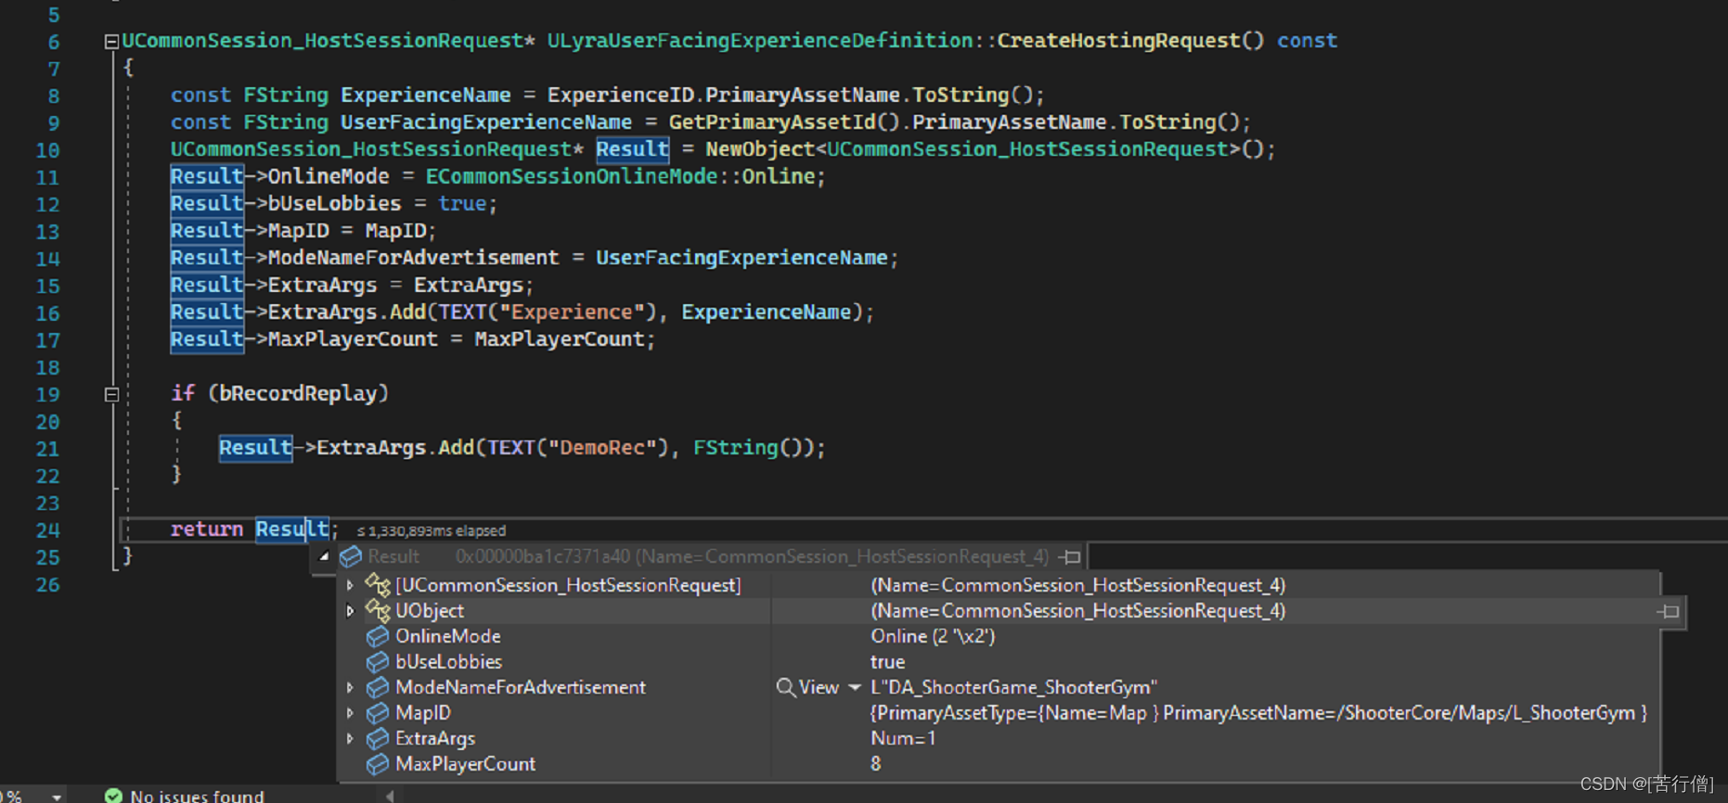
Task: Click the No issues found status text
Action: (197, 796)
